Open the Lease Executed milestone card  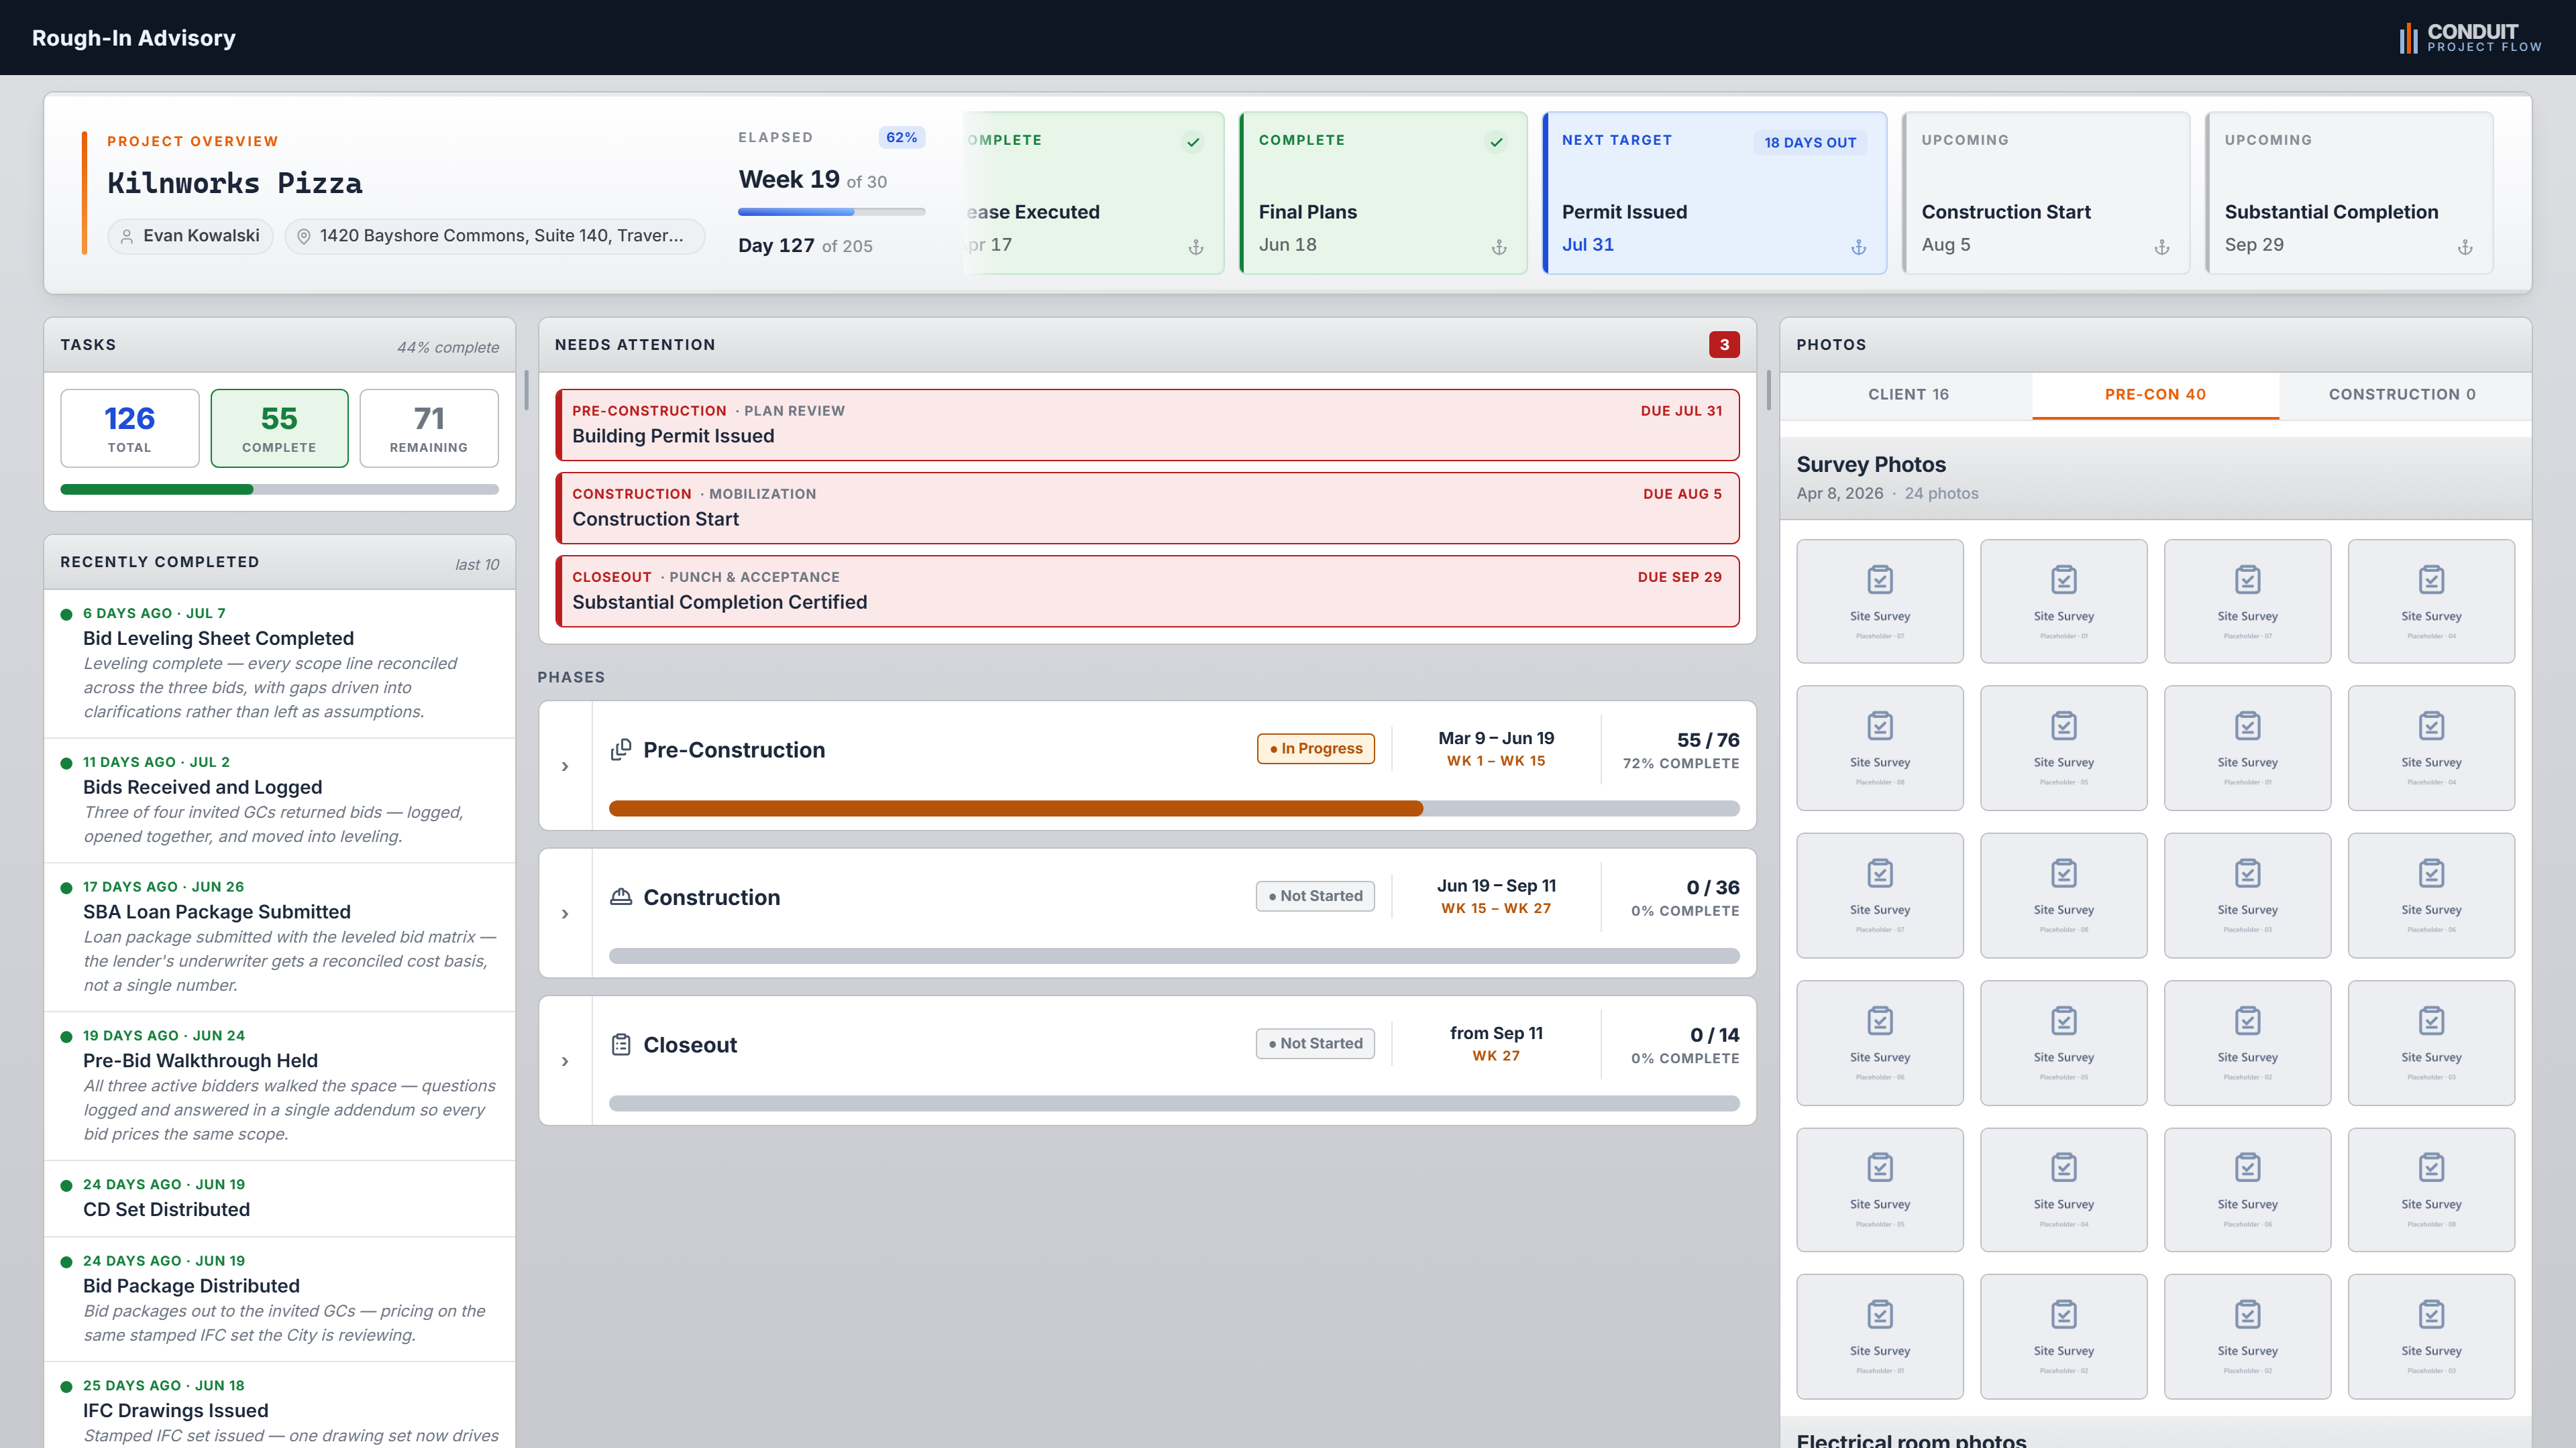tap(1094, 193)
